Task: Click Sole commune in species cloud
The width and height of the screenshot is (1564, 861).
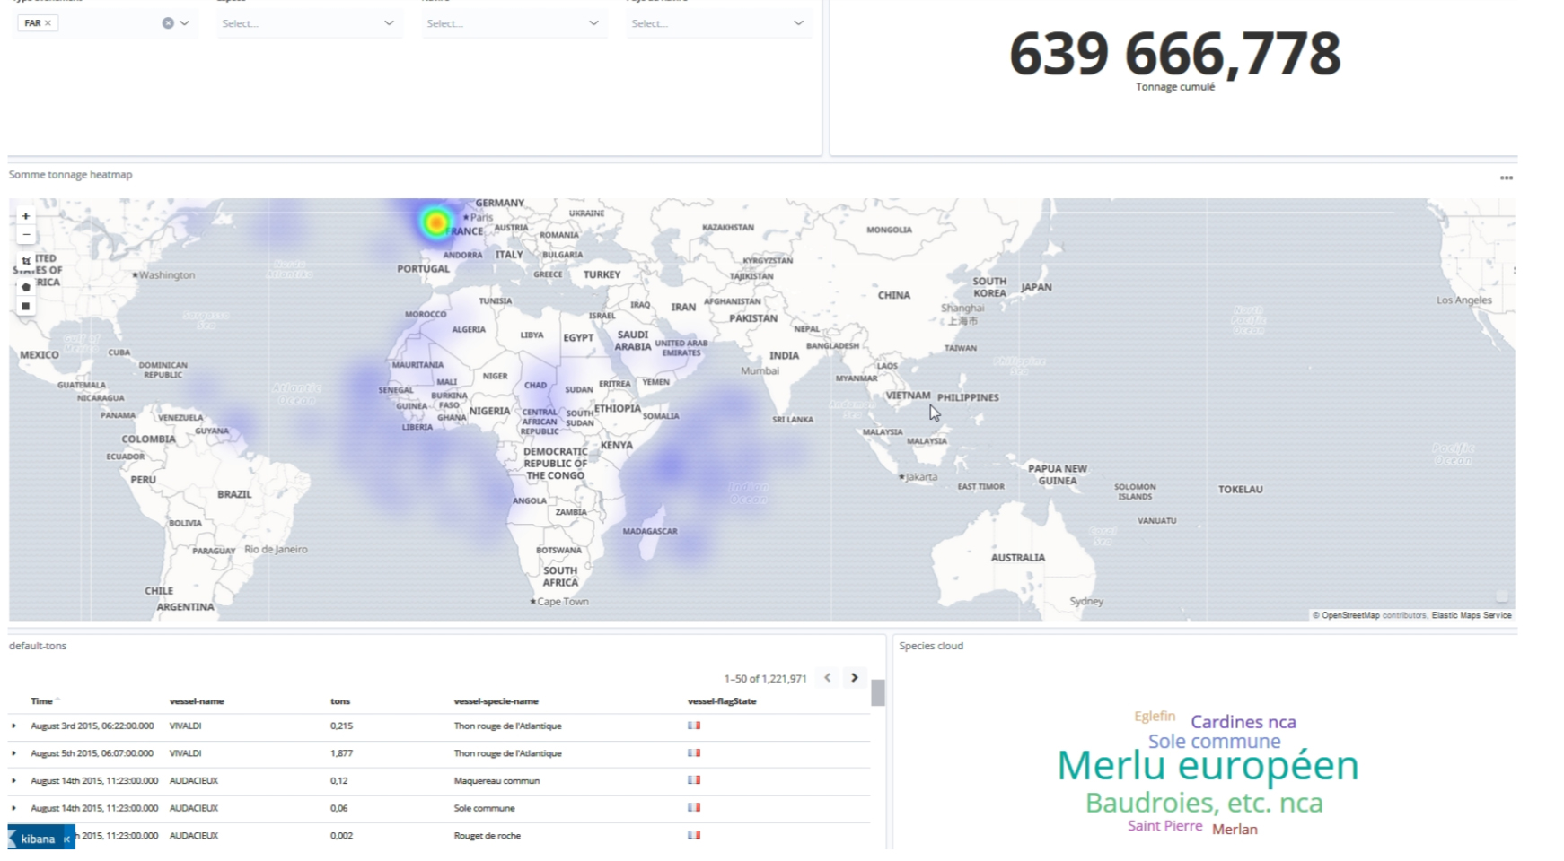Action: pos(1214,742)
